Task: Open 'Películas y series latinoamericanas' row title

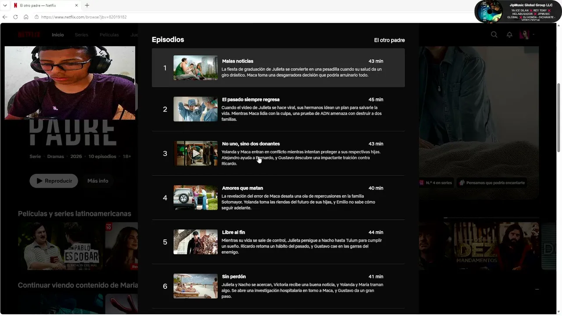Action: click(x=75, y=214)
